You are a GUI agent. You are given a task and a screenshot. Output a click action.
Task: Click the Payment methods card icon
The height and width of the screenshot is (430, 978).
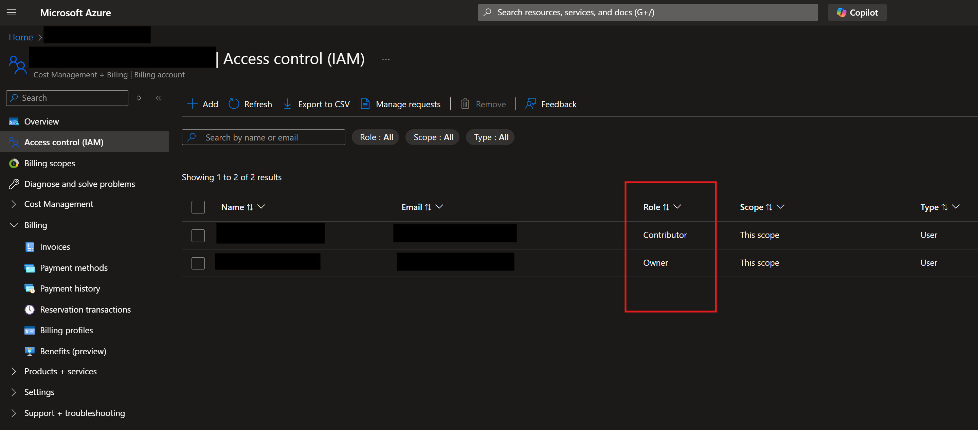point(30,268)
